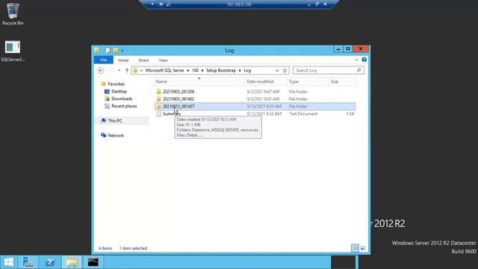Open the Recycle Bin desktop icon
Viewport: 478px width, 269px height.
(13, 13)
